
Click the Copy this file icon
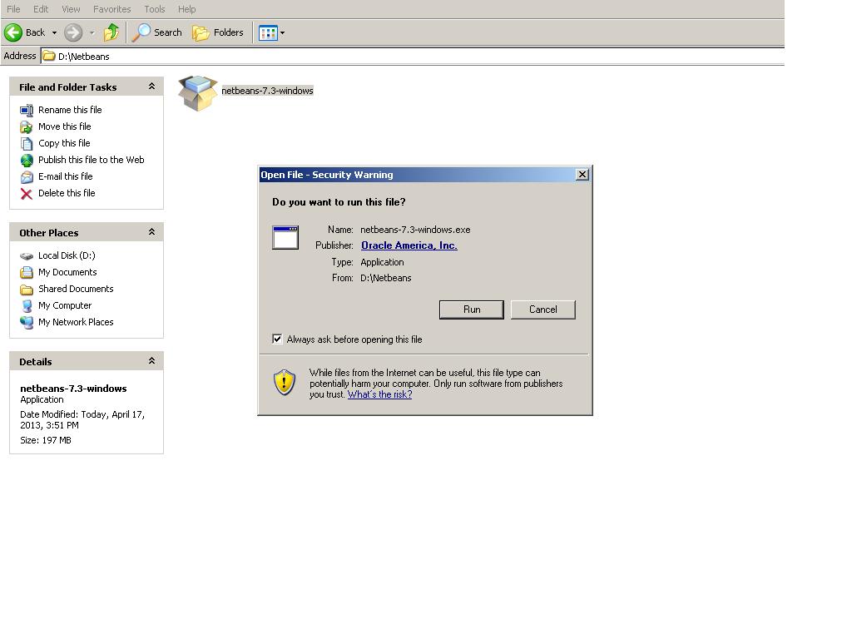27,143
